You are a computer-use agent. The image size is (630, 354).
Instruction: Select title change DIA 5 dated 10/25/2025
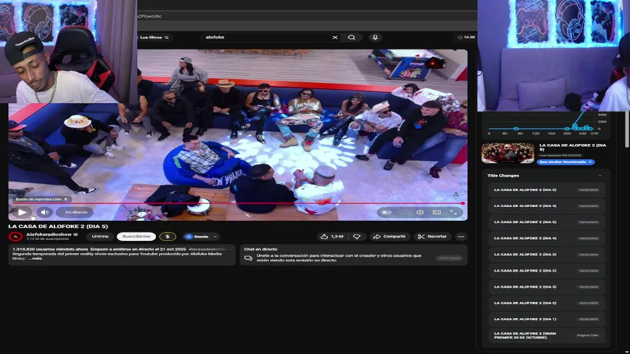pos(546,190)
